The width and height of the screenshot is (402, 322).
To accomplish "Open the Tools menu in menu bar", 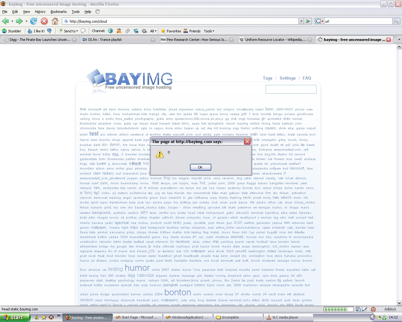I will click(x=76, y=12).
